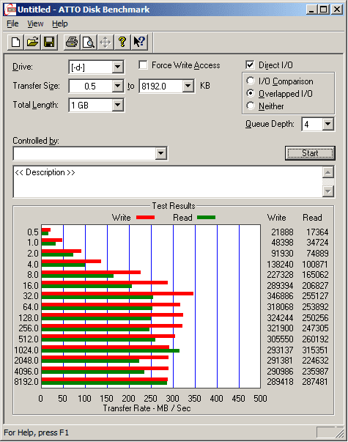Viewport: 348px width, 442px height.
Task: Click the 8192.0 chart row label
Action: tap(26, 382)
